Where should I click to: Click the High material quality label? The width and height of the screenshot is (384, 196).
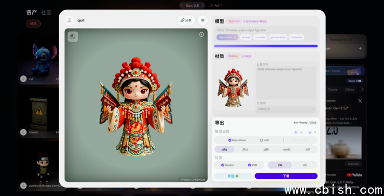point(247,56)
